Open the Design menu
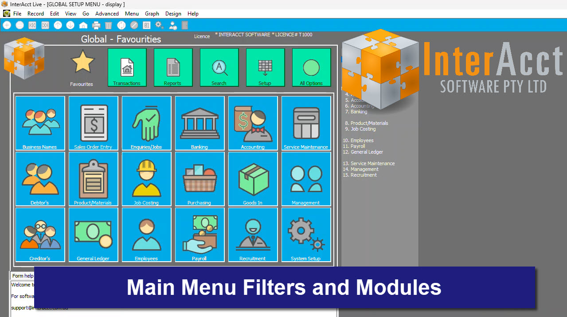567x317 pixels. pos(173,14)
